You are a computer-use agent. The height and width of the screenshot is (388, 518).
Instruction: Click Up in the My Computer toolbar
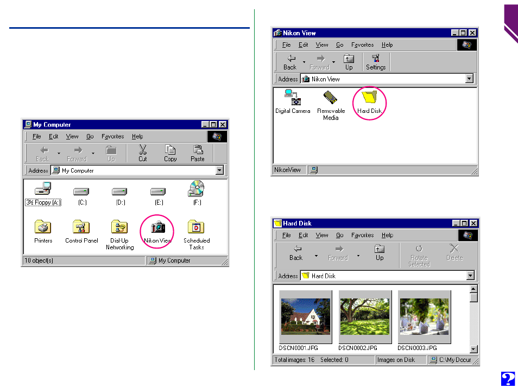point(111,153)
